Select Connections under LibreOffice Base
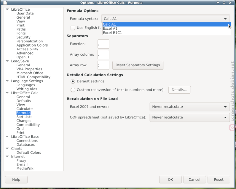This screenshot has width=236, height=189. pyautogui.click(x=27, y=141)
